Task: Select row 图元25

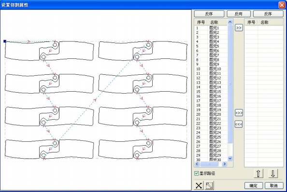Action: click(211, 137)
